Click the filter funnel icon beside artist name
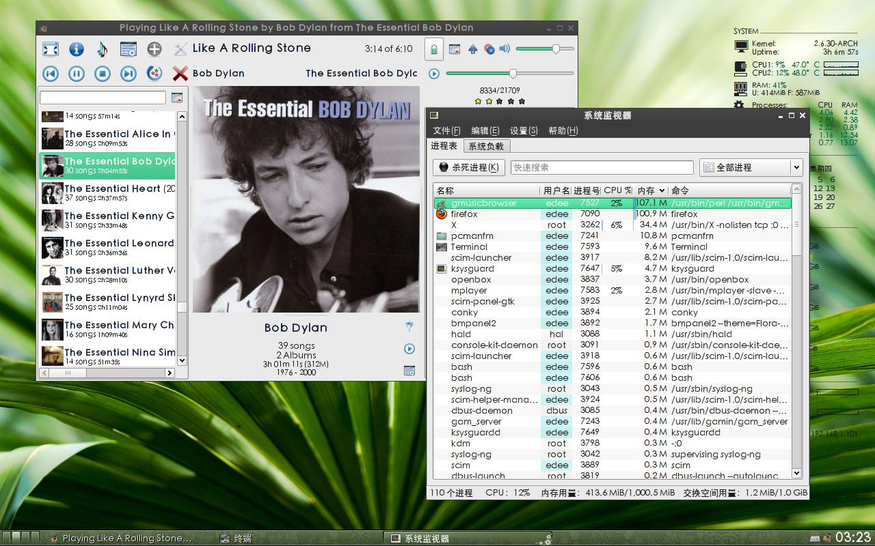The height and width of the screenshot is (546, 875). (x=409, y=327)
